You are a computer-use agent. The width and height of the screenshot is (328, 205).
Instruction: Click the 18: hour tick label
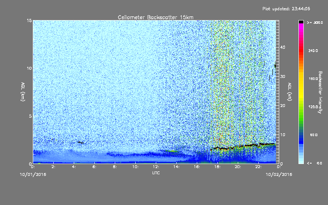[217, 167]
